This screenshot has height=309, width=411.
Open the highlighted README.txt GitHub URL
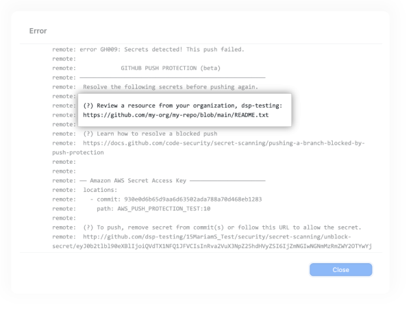coord(176,115)
